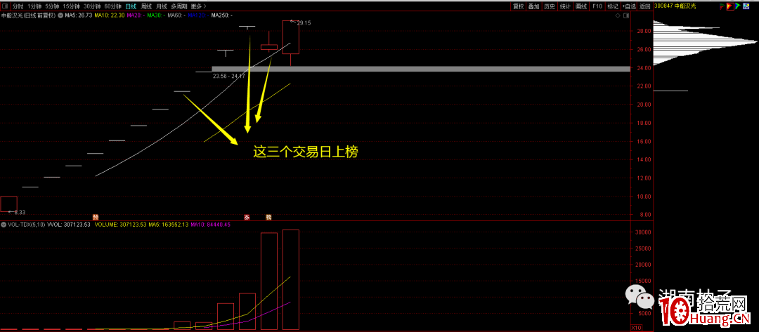Open the indicator dropdown beside 中船汉光 title
The image size is (759, 332).
coord(60,15)
